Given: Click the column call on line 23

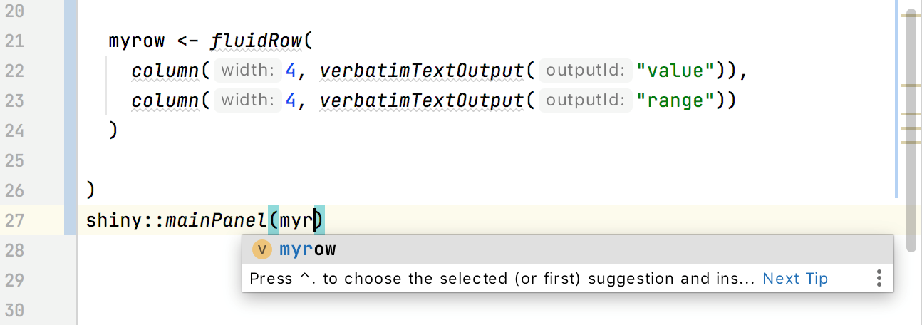Looking at the screenshot, I should [x=165, y=100].
